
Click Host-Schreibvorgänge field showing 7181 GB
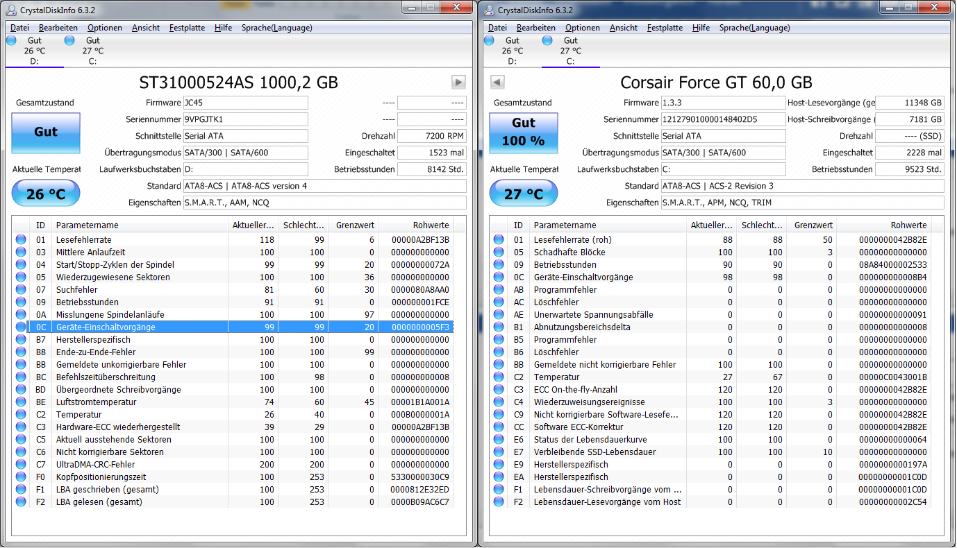[x=910, y=119]
